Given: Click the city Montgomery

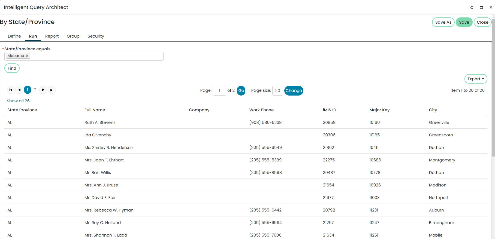Looking at the screenshot, I should tap(442, 160).
